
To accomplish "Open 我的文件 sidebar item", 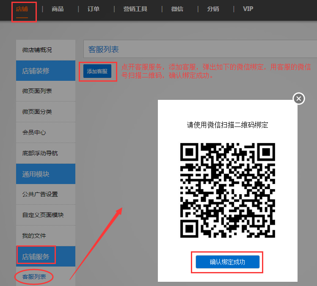I will coord(46,236).
